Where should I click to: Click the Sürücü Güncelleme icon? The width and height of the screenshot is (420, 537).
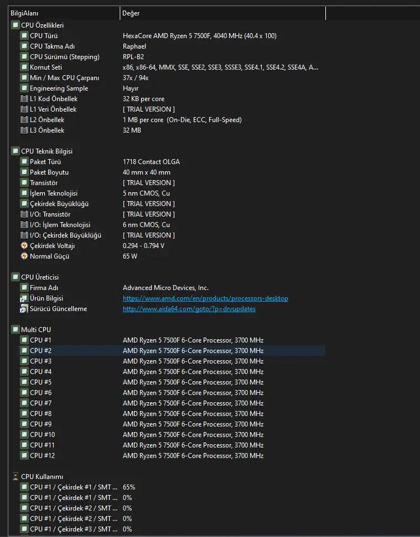(x=24, y=309)
